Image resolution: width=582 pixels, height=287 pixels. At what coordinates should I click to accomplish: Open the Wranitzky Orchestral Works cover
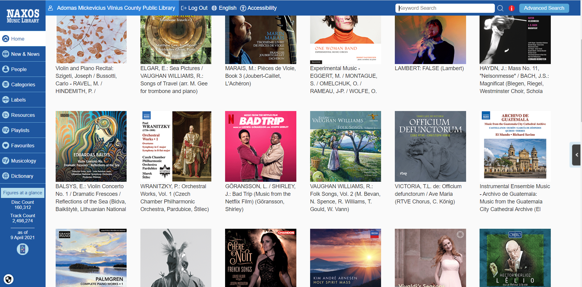point(176,146)
